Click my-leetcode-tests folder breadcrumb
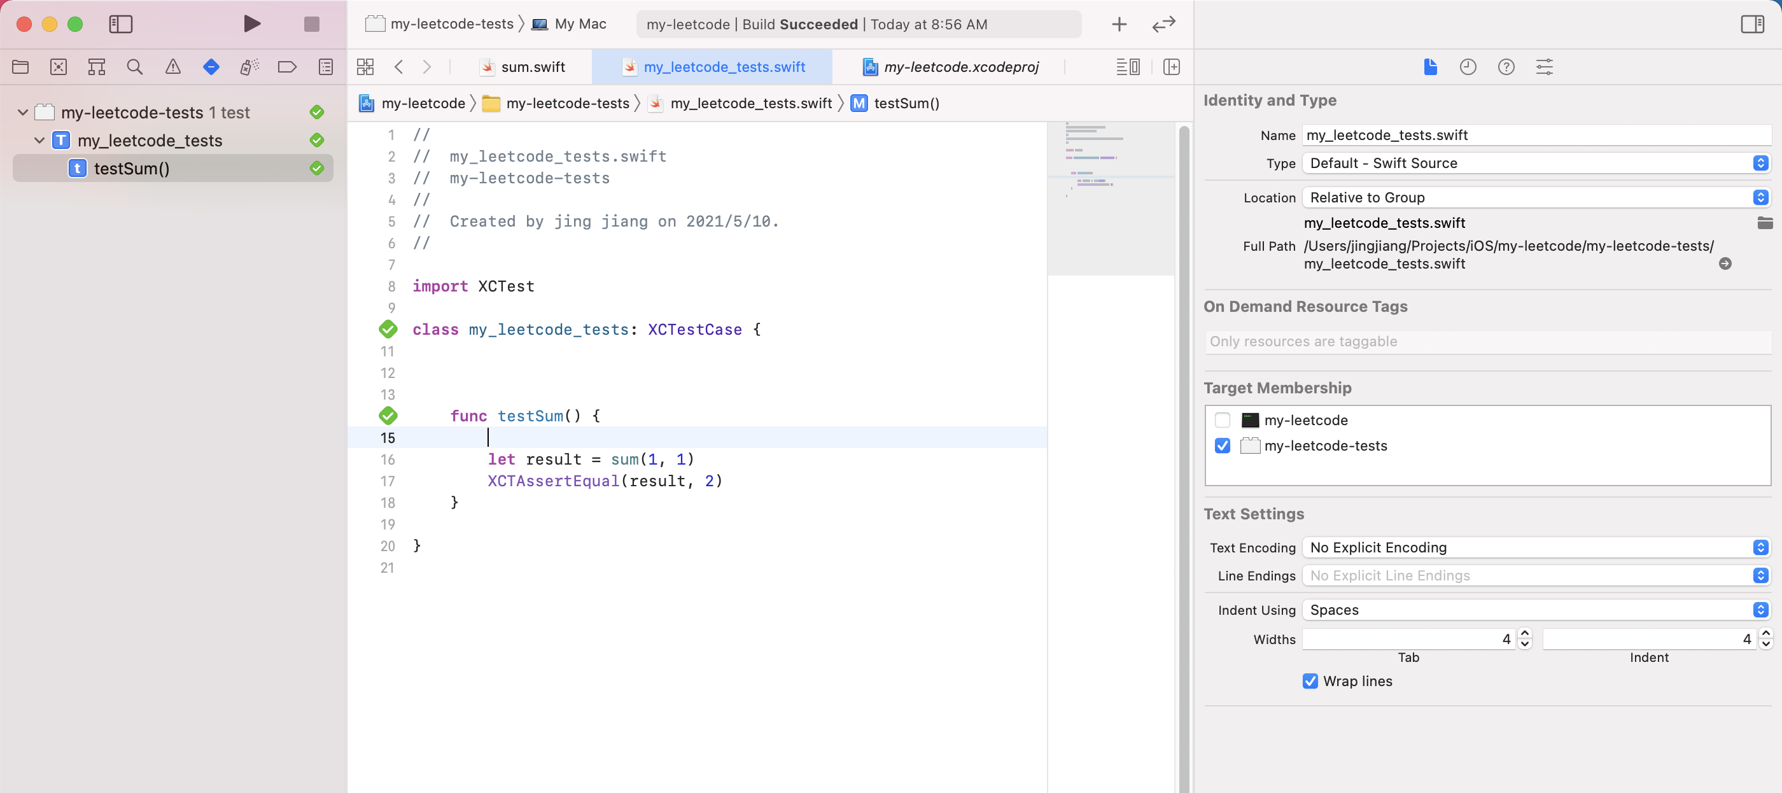The height and width of the screenshot is (793, 1782). click(x=556, y=103)
